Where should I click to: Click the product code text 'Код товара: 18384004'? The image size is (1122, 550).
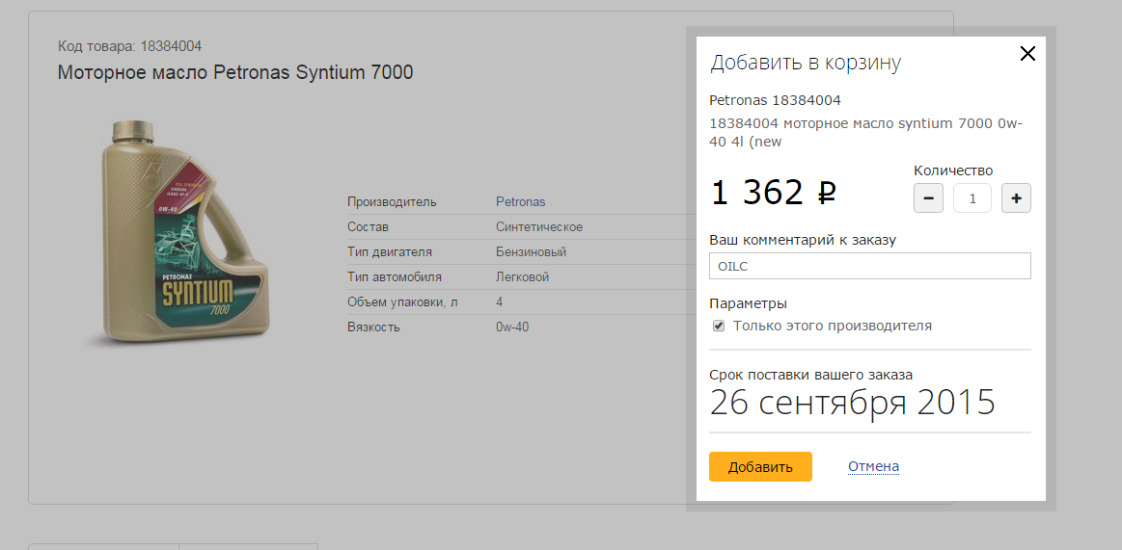[x=129, y=46]
